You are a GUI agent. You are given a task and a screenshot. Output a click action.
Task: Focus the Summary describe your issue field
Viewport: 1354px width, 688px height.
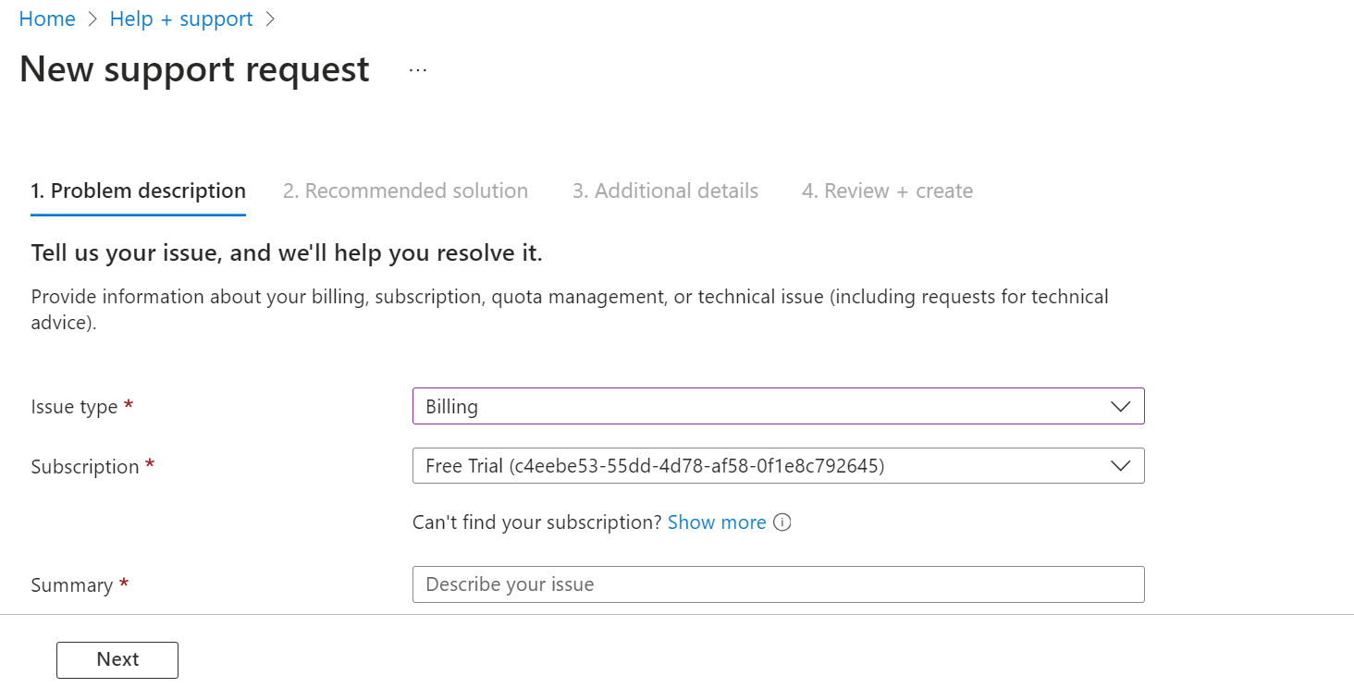[x=778, y=584]
